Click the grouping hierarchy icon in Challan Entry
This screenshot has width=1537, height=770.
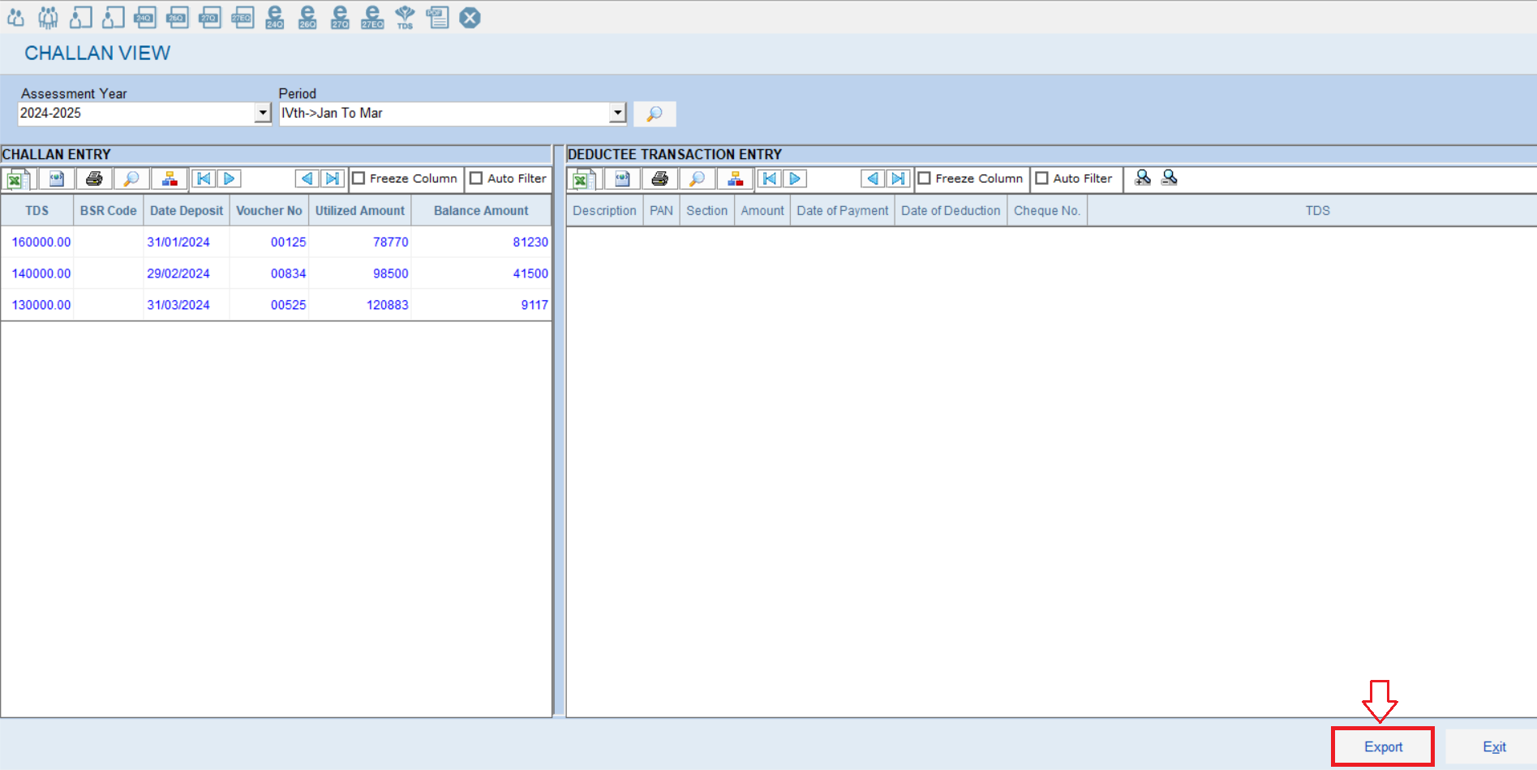pos(170,179)
